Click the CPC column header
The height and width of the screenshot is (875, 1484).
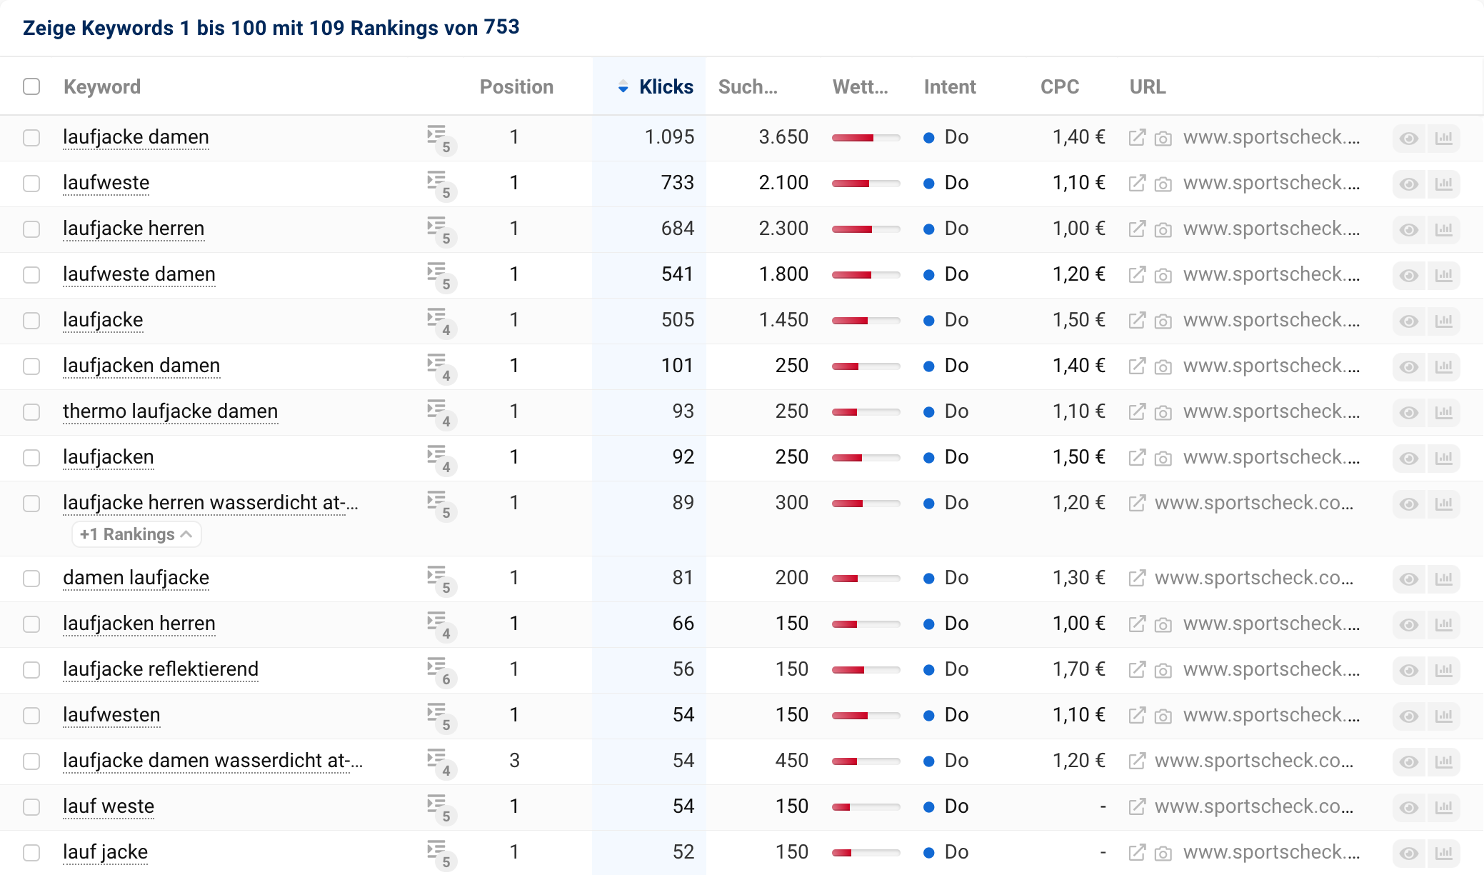pos(1059,87)
